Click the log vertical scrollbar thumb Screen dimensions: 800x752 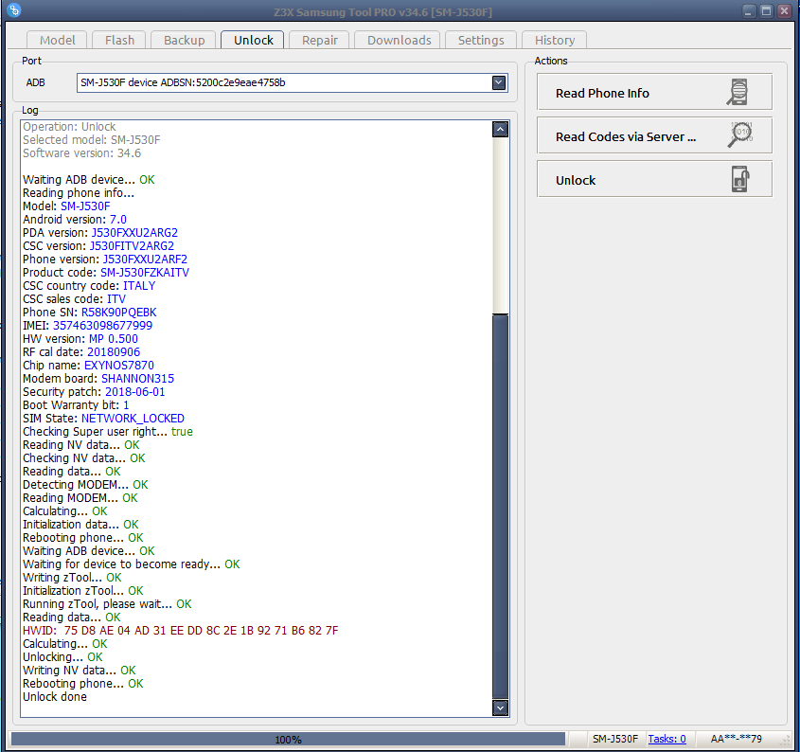[500, 506]
